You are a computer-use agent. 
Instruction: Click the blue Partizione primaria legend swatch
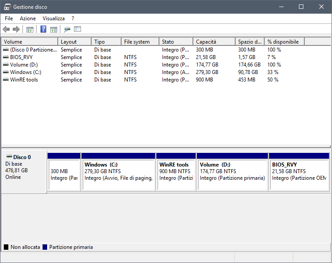click(44, 247)
